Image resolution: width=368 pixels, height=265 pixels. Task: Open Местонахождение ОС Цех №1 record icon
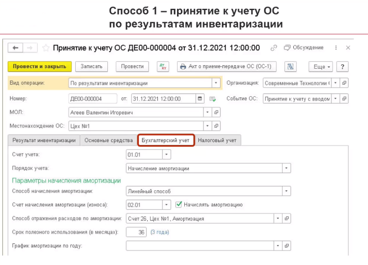tap(216, 126)
